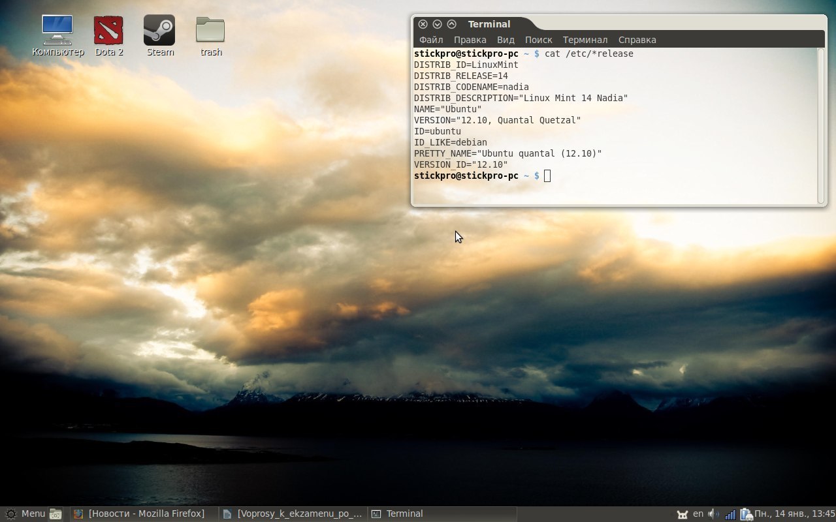Open the Терминал menu in Terminal
The height and width of the screenshot is (522, 836).
pyautogui.click(x=585, y=40)
